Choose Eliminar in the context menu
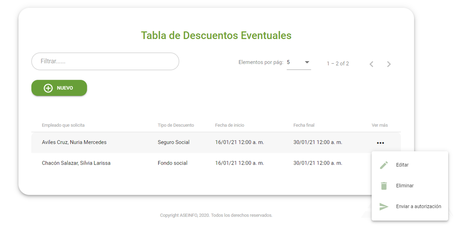462x230 pixels. pos(410,186)
